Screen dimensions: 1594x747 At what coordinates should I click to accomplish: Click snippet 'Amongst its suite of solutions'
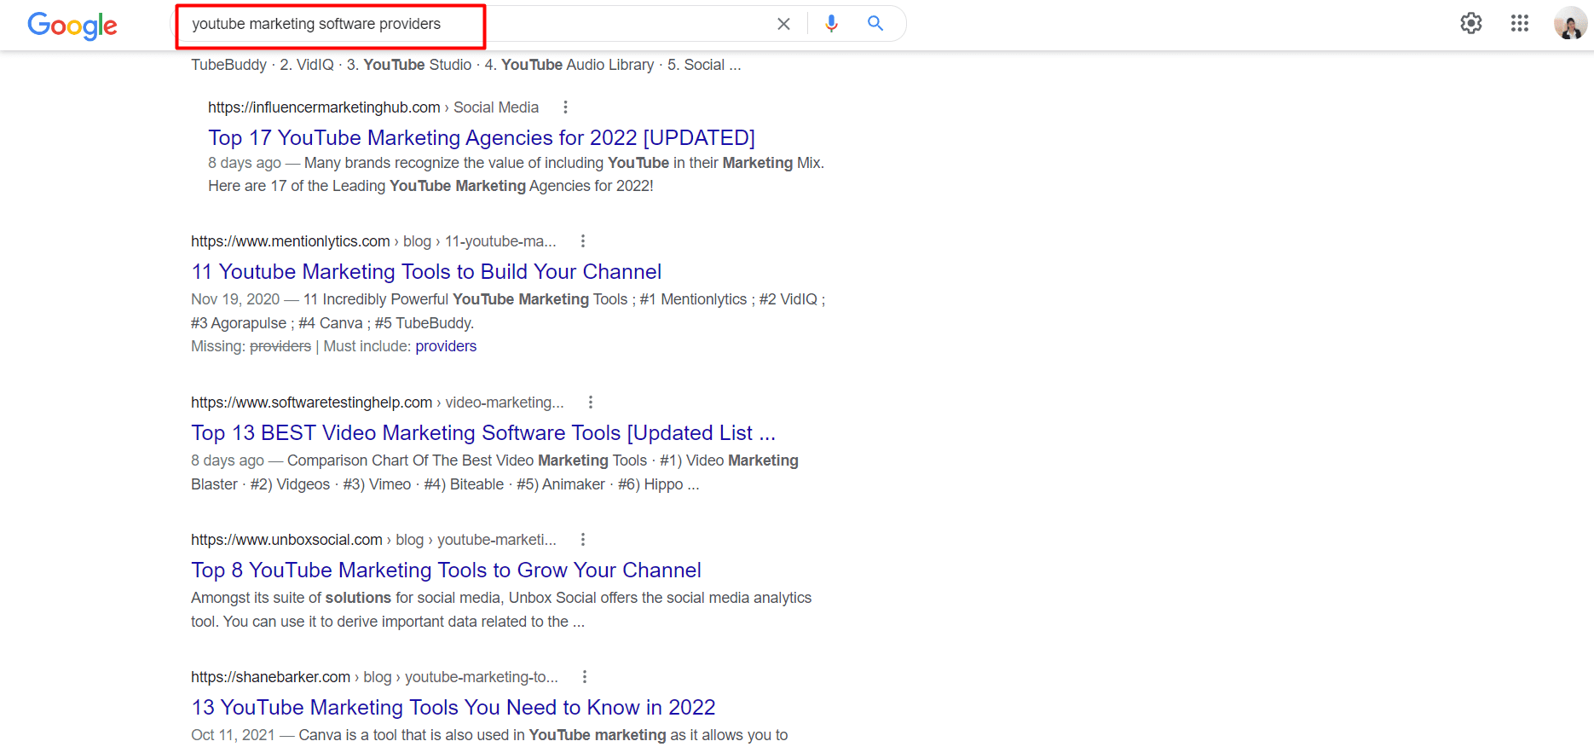(x=291, y=598)
